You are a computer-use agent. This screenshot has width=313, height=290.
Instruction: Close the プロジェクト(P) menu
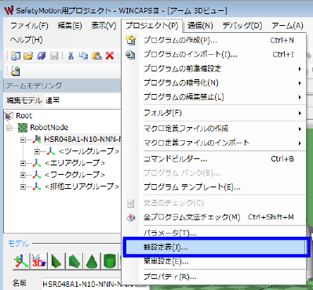click(x=152, y=26)
